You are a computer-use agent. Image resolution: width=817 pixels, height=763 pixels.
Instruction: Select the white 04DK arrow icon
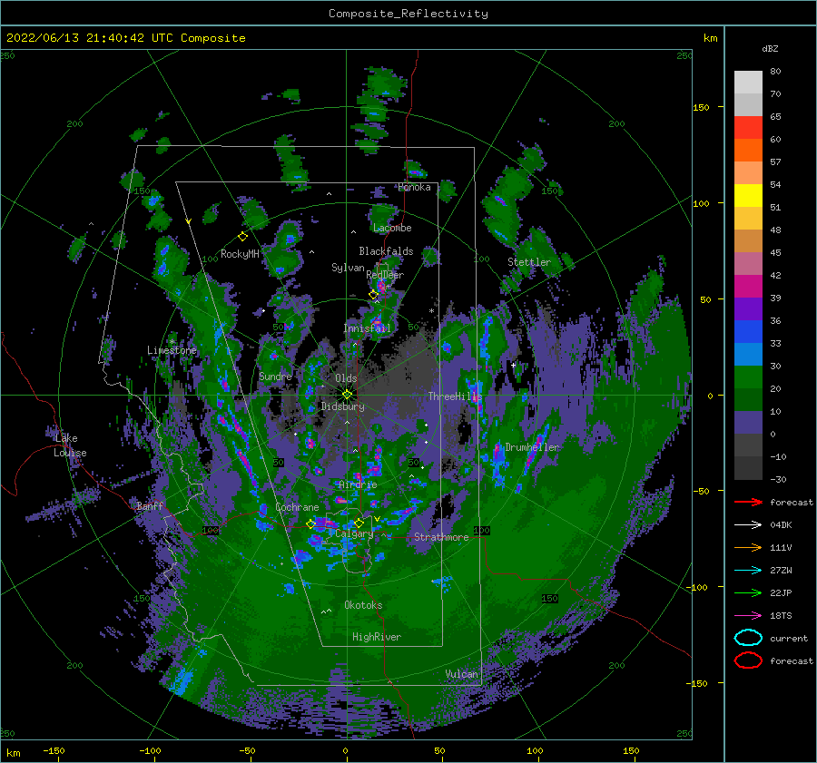pos(748,524)
